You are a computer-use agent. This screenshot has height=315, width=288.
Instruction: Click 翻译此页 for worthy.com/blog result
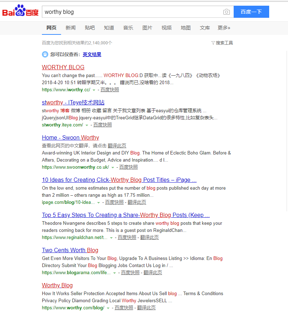tap(146, 308)
